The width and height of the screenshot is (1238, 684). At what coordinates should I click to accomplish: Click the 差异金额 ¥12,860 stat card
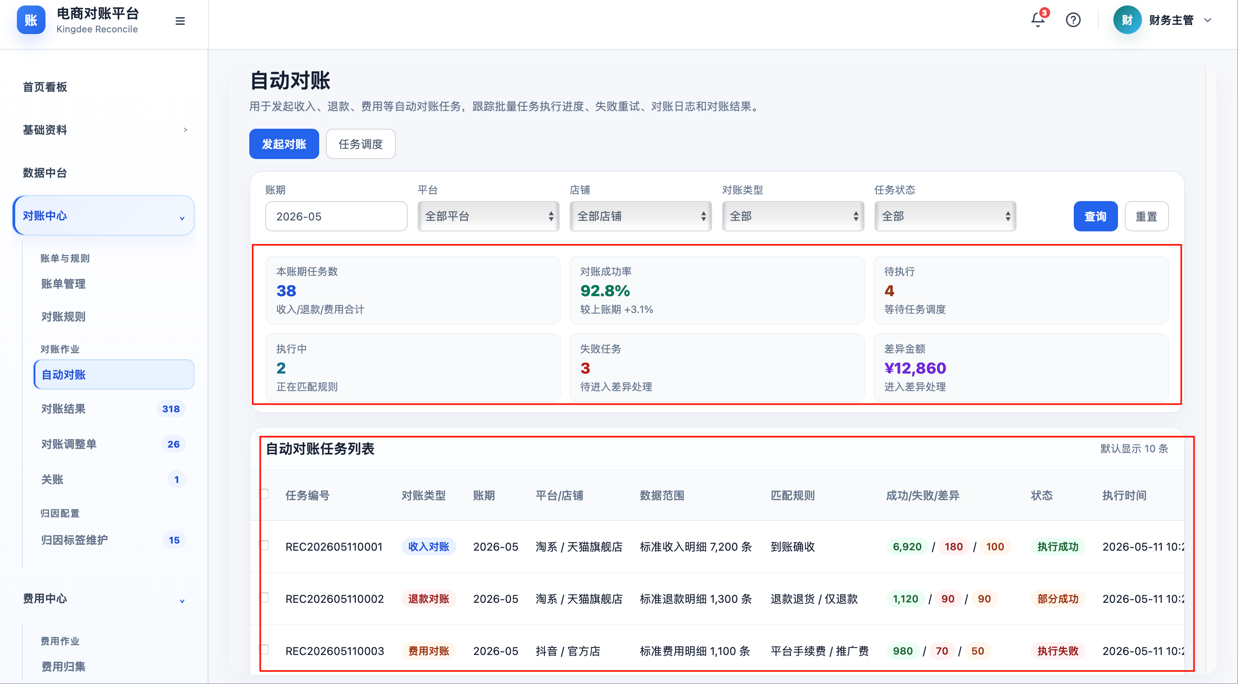tap(1021, 367)
